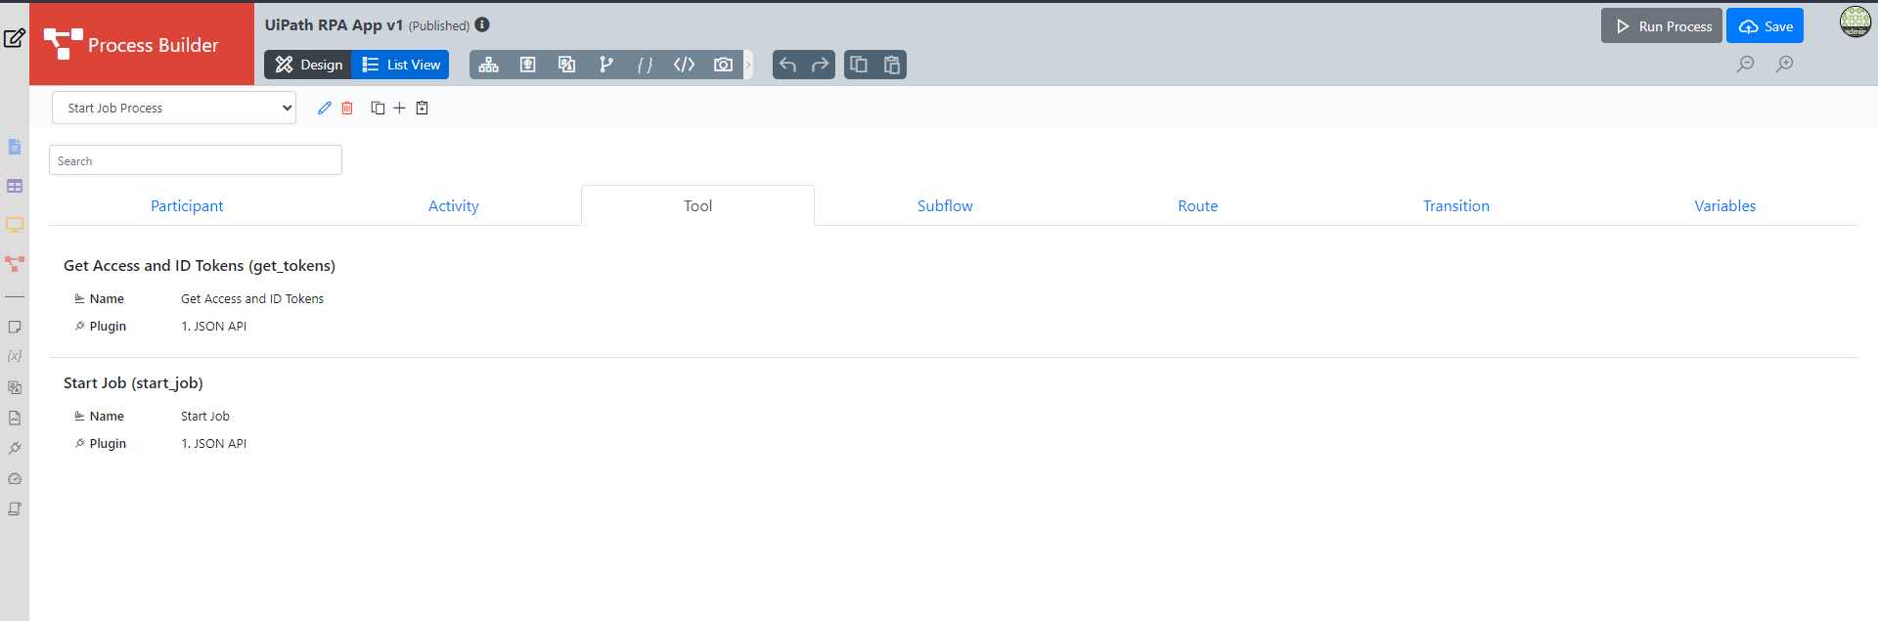1878x621 pixels.
Task: Click the copy icon in dark toolbar
Action: coord(859,65)
